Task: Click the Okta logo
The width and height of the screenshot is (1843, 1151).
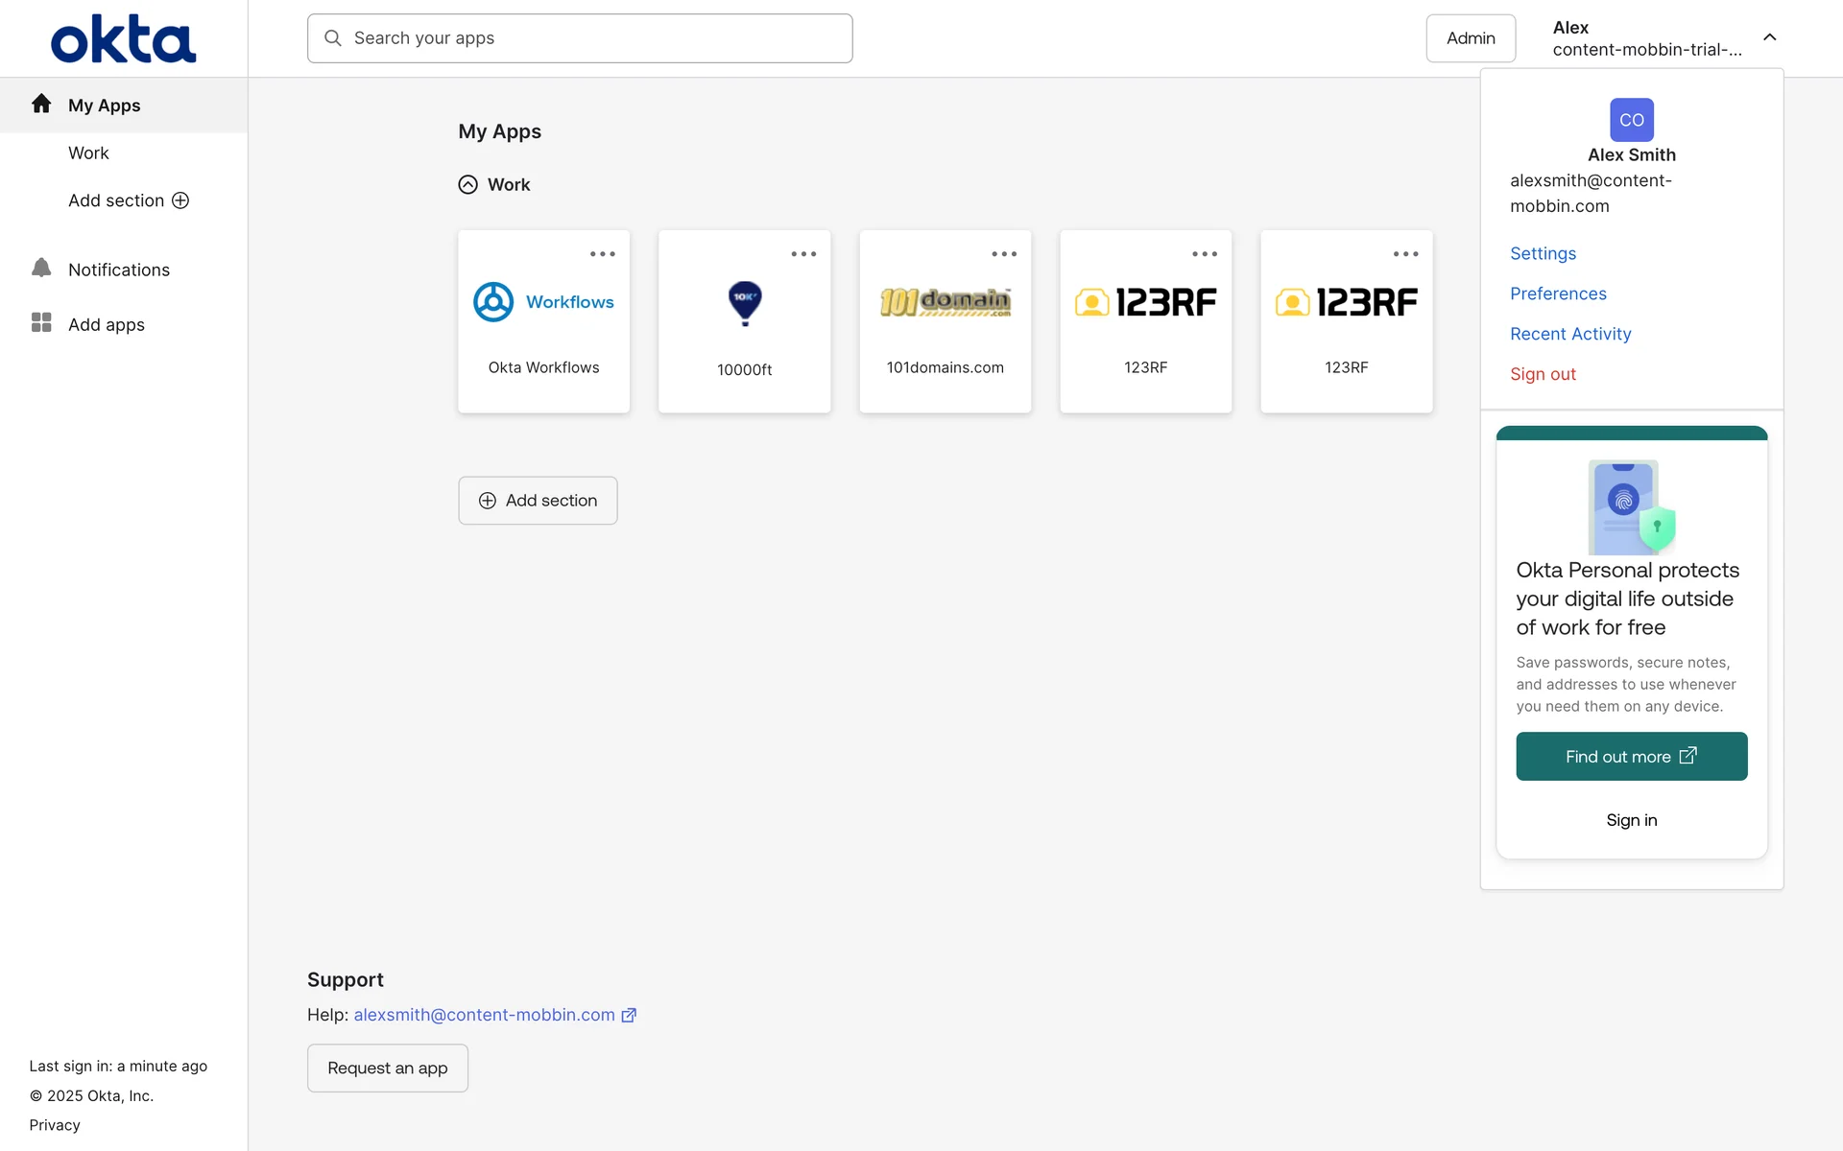Action: click(x=123, y=39)
